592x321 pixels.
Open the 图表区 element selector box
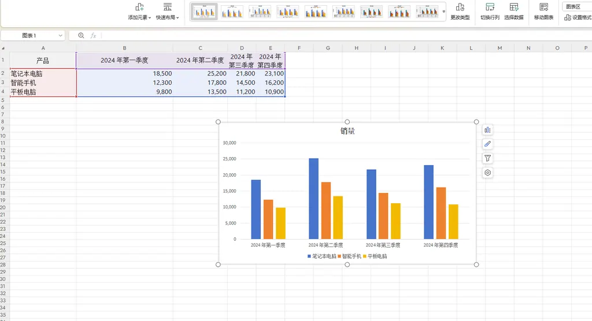click(x=577, y=6)
